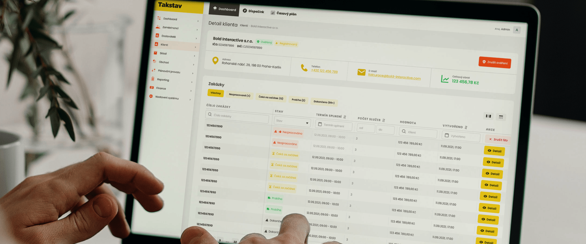
Task: Click the Plánování provozu sidebar icon
Action: pyautogui.click(x=154, y=70)
